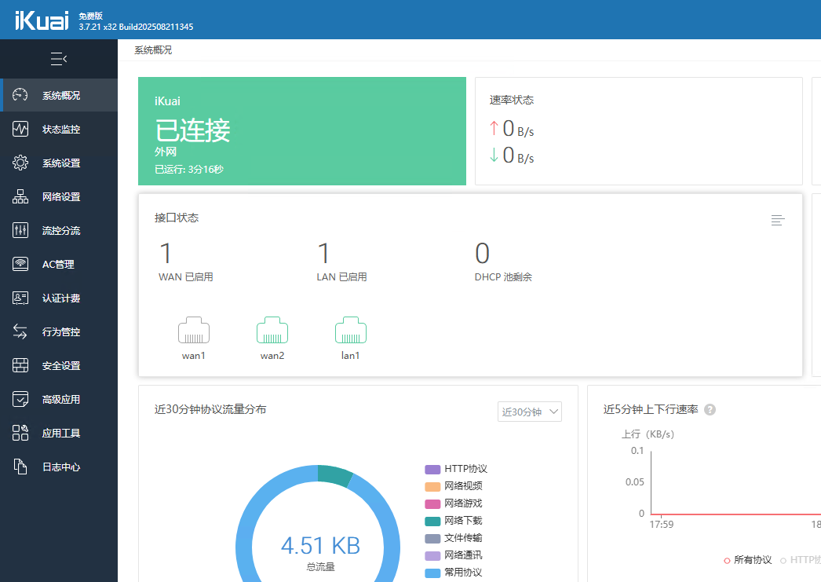Click the lan1 port icon
Viewport: 821px width, 582px height.
coord(351,330)
